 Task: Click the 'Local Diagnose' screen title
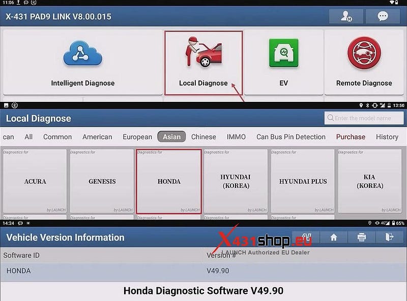tap(39, 119)
